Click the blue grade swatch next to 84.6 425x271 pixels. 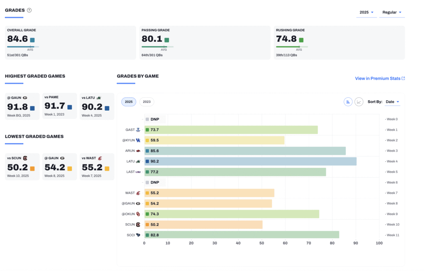(32, 40)
